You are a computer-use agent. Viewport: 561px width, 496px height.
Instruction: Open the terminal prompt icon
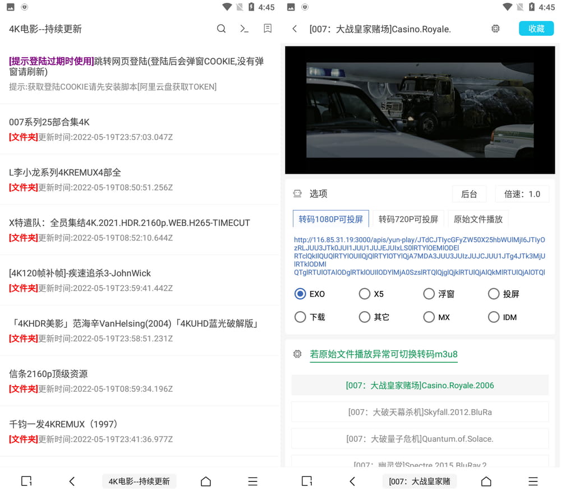(244, 29)
